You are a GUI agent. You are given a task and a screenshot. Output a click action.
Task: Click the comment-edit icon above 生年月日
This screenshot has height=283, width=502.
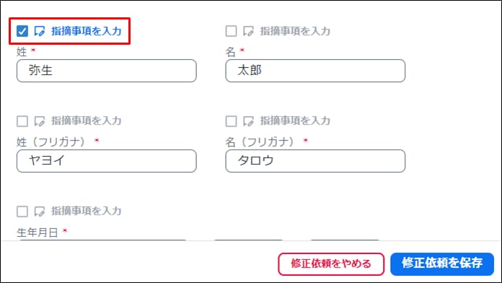[40, 212]
